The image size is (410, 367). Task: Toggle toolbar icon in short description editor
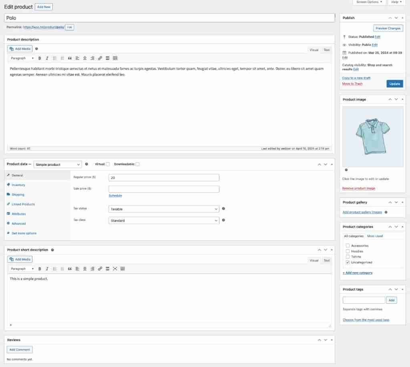coord(123,269)
